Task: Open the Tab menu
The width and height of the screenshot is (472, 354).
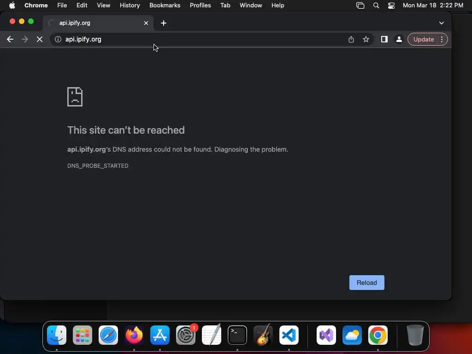Action: (225, 6)
